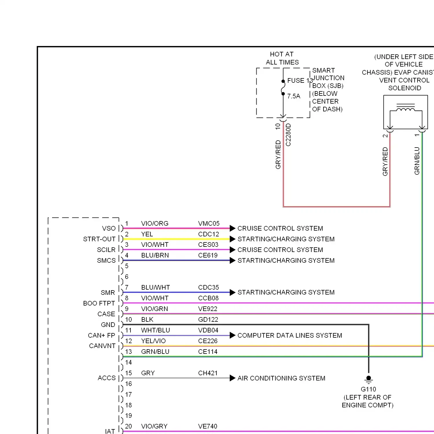Click 'STARTING/CHARGING SYSTEM' next to CDC12

tap(286, 239)
